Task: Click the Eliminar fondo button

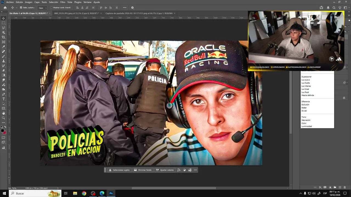Action: (x=143, y=170)
